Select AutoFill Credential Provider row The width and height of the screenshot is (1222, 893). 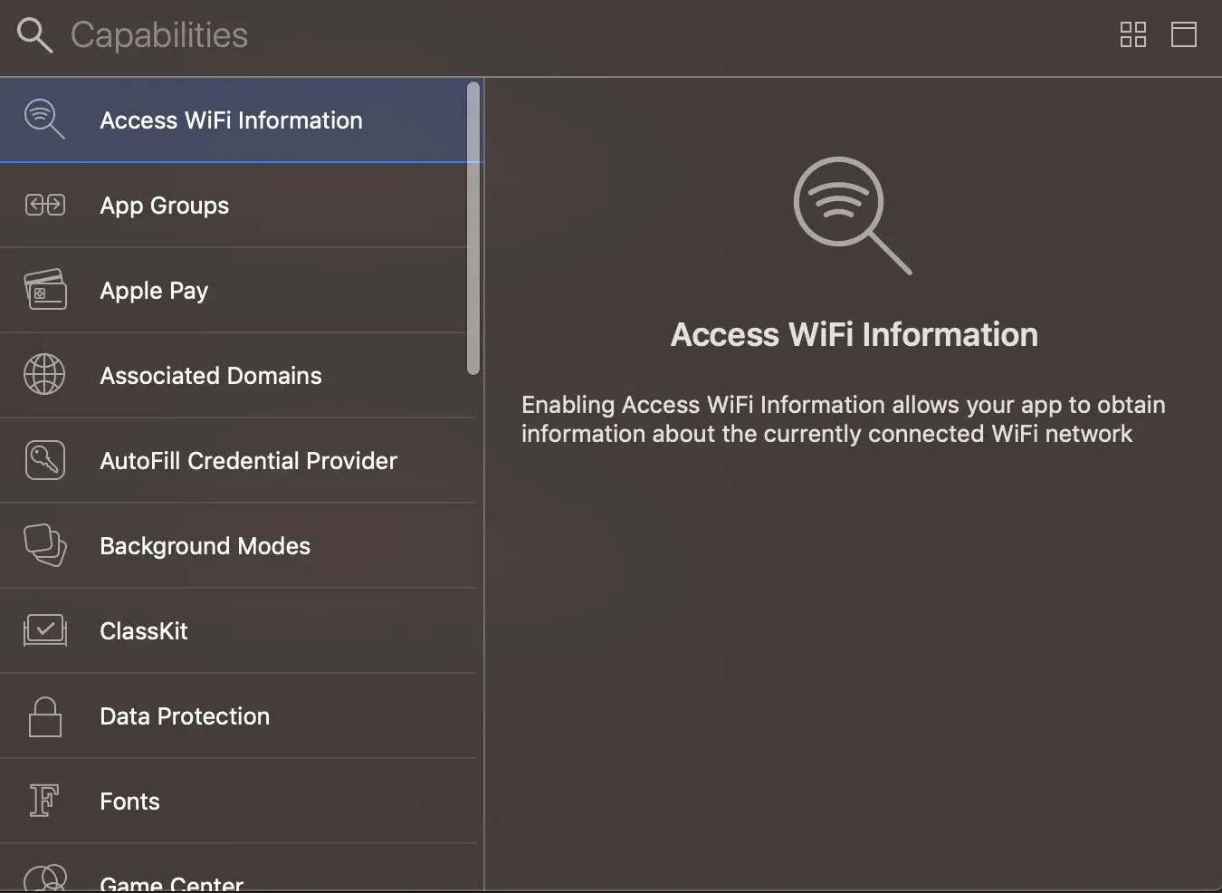[x=238, y=461]
